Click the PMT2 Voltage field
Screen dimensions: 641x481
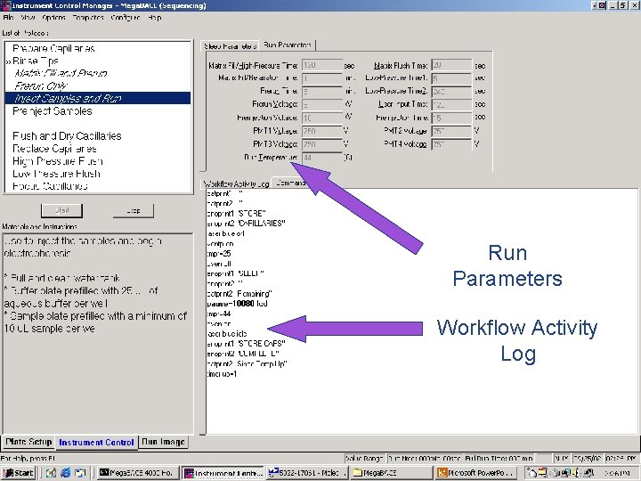coord(451,130)
